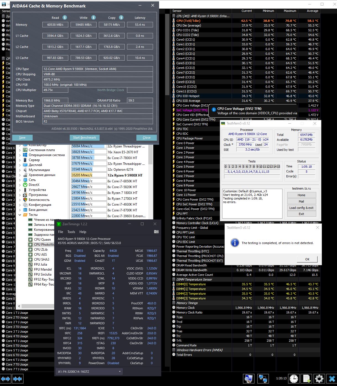
Task: Open the A1: F4-3200C14-16GTZ module dropdown
Action: tap(89, 372)
